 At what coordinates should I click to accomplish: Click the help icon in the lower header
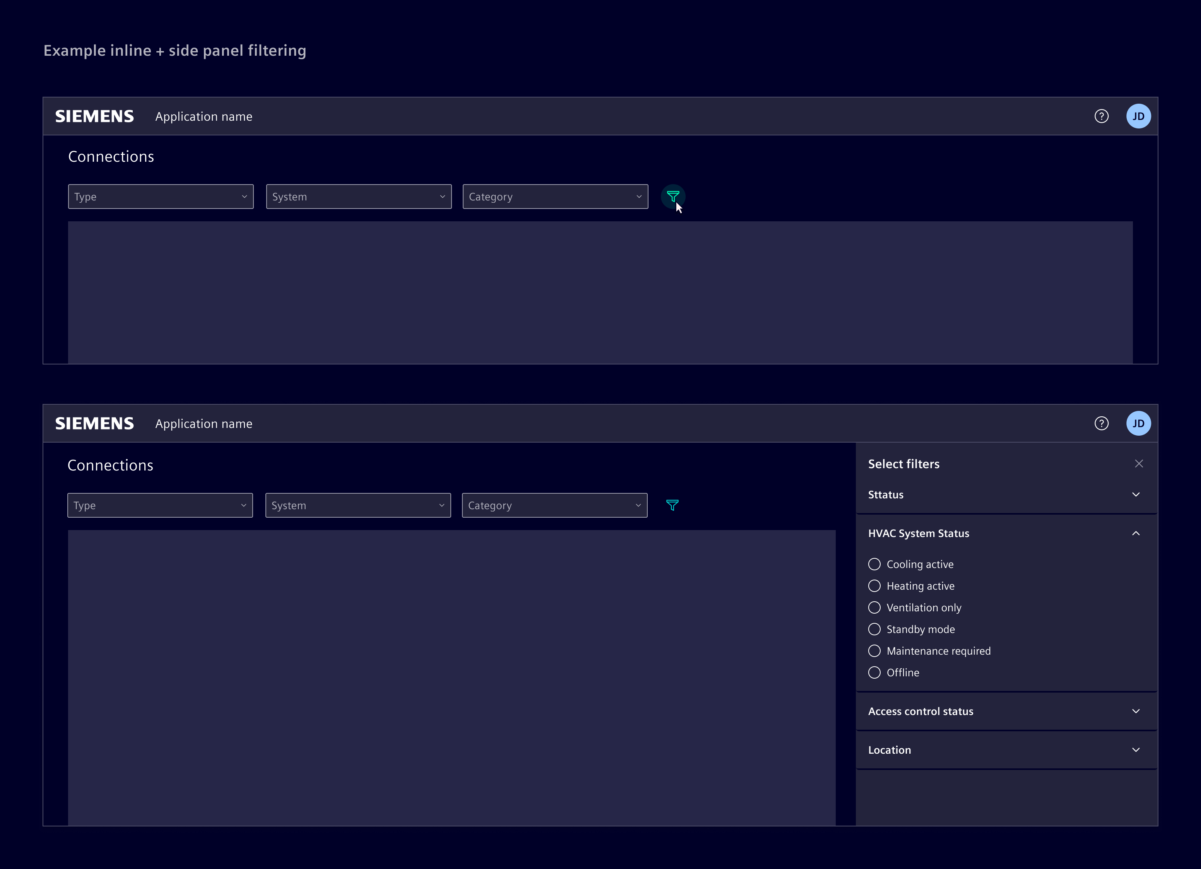click(1102, 423)
